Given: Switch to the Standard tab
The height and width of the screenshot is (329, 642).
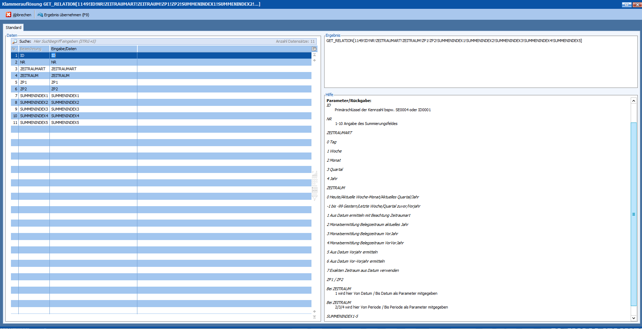Looking at the screenshot, I should (x=13, y=28).
